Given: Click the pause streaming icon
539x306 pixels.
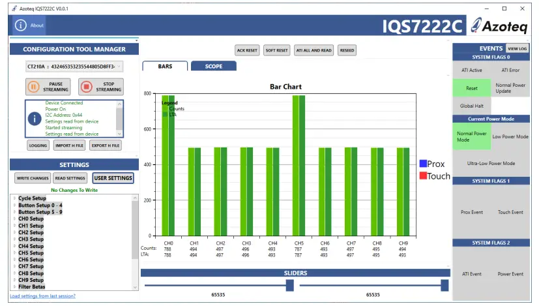Looking at the screenshot, I should (33, 87).
